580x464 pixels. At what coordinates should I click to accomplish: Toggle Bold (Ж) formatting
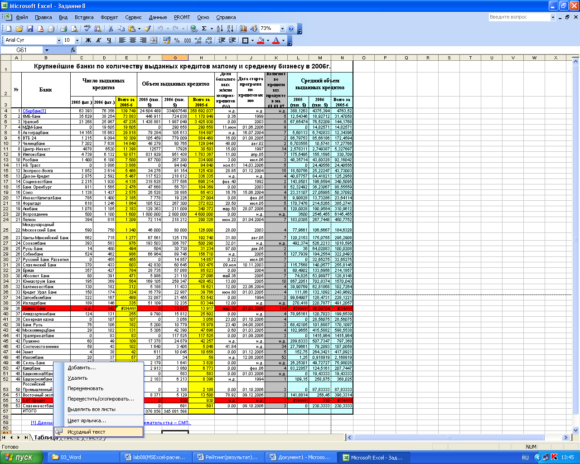88,40
